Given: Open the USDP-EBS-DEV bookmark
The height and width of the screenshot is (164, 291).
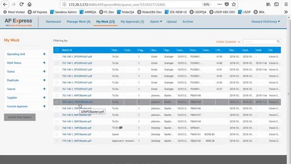Looking at the screenshot, I should coord(222,12).
